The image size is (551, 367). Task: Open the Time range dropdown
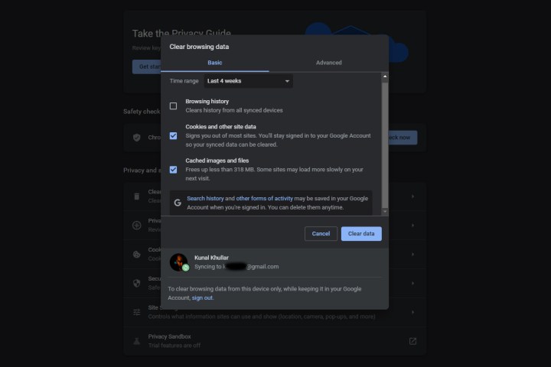[x=248, y=81]
